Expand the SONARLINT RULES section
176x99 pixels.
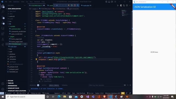pos(13,88)
